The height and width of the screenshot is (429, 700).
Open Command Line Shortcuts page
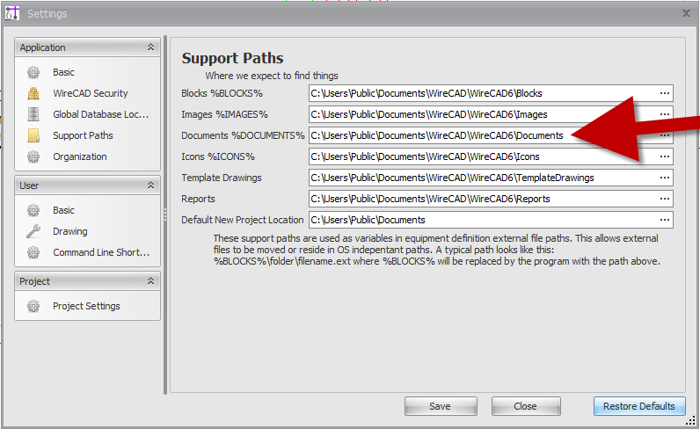[101, 252]
